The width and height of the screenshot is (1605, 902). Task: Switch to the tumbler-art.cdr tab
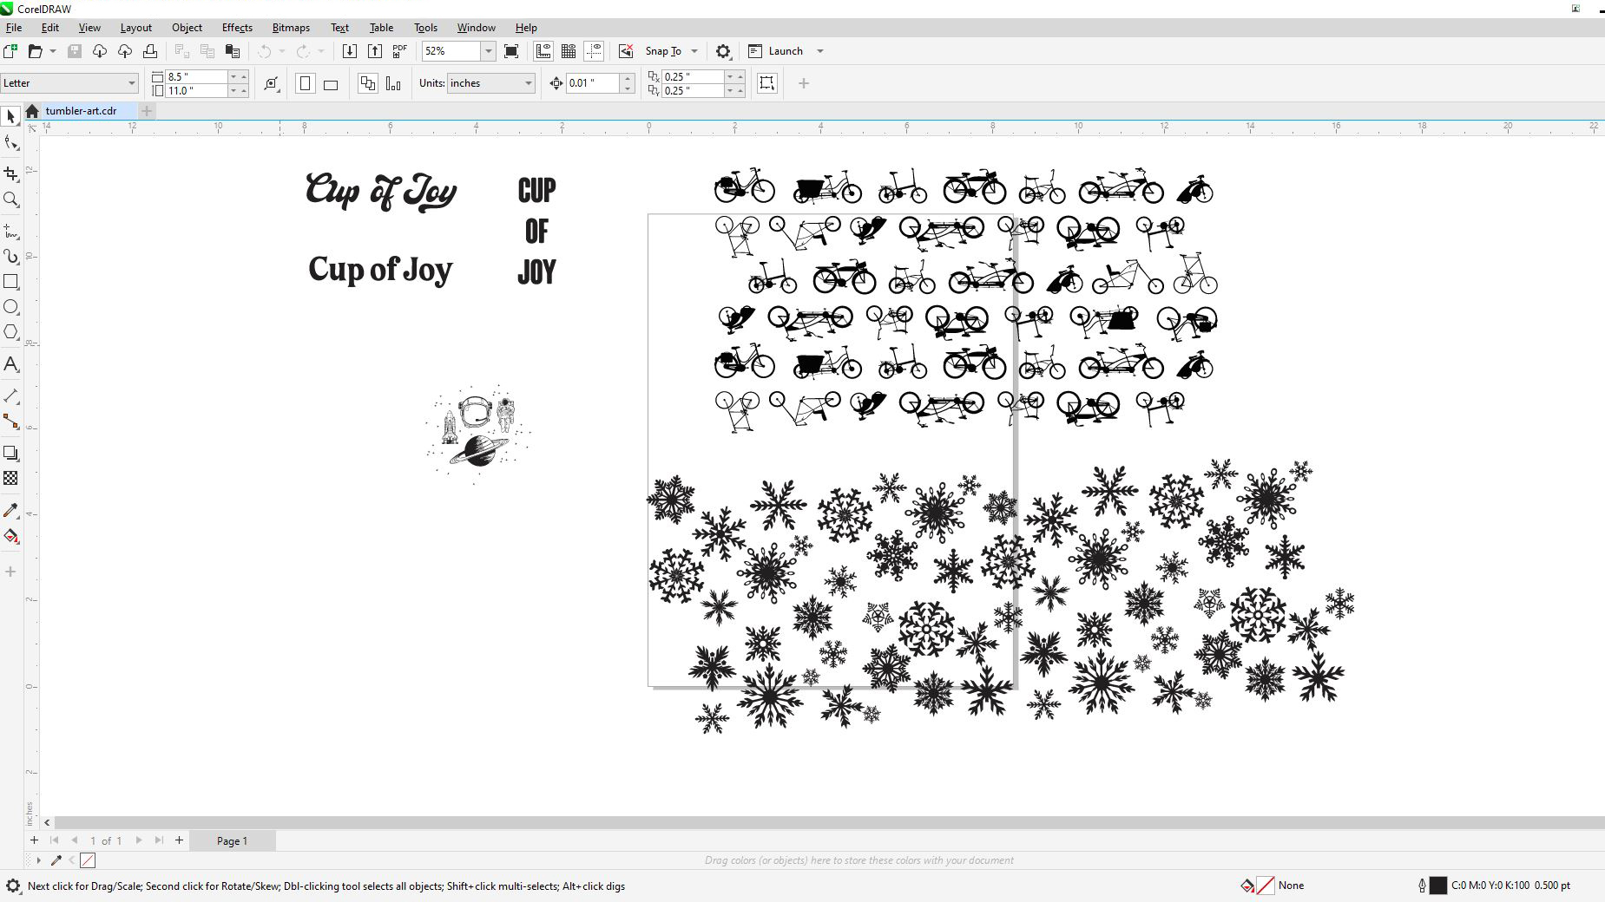tap(81, 111)
